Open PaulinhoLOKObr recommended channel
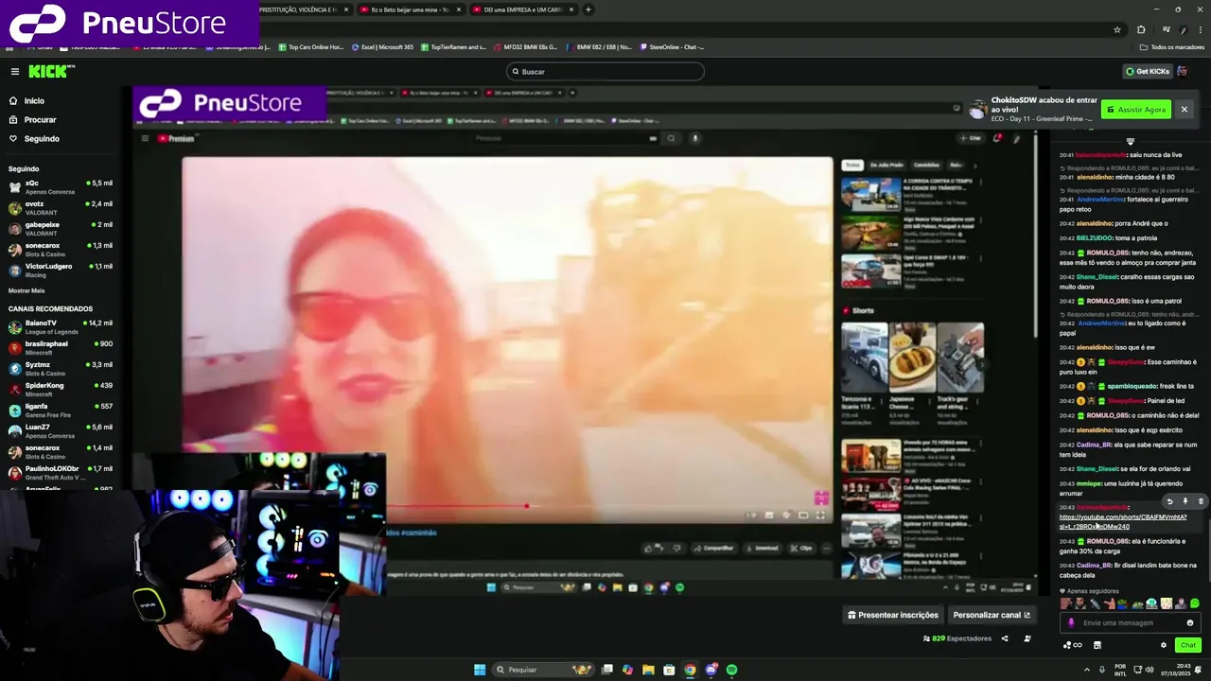The width and height of the screenshot is (1211, 681). (x=61, y=472)
